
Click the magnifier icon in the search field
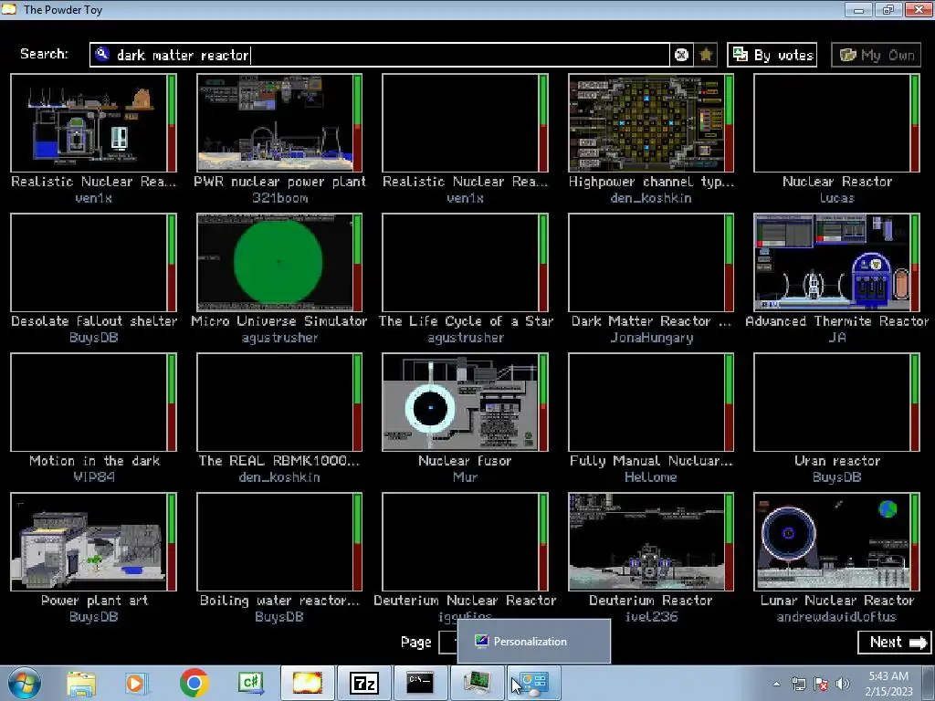click(x=102, y=54)
